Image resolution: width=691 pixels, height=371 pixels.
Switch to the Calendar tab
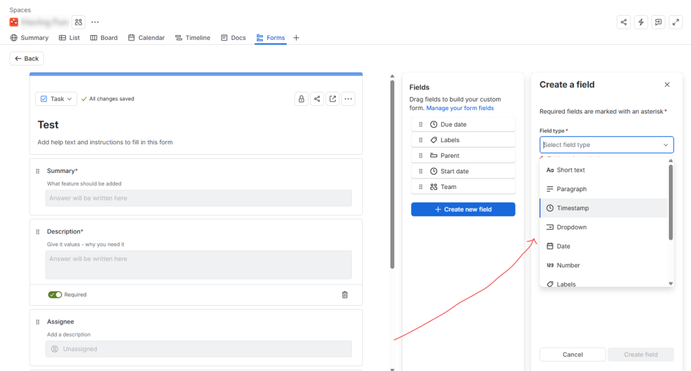pos(146,38)
